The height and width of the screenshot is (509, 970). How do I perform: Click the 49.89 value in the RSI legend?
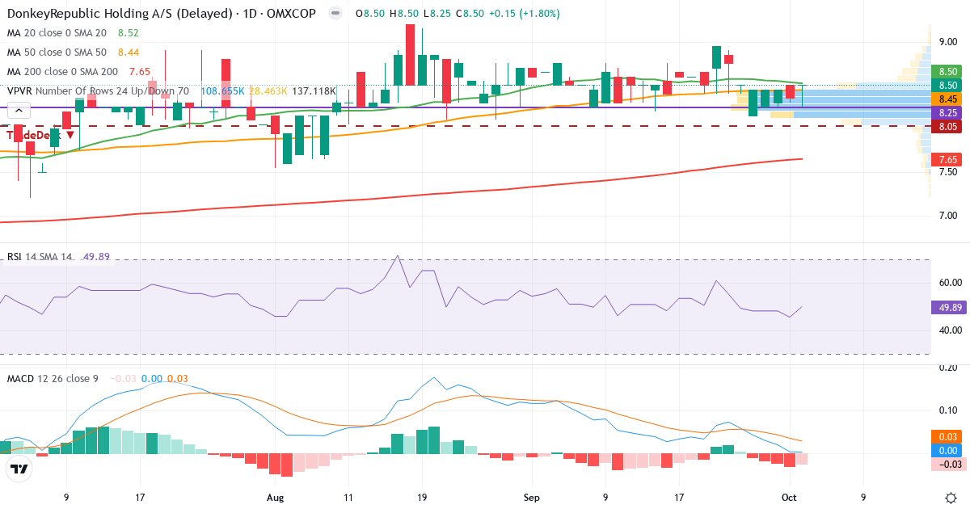(96, 257)
